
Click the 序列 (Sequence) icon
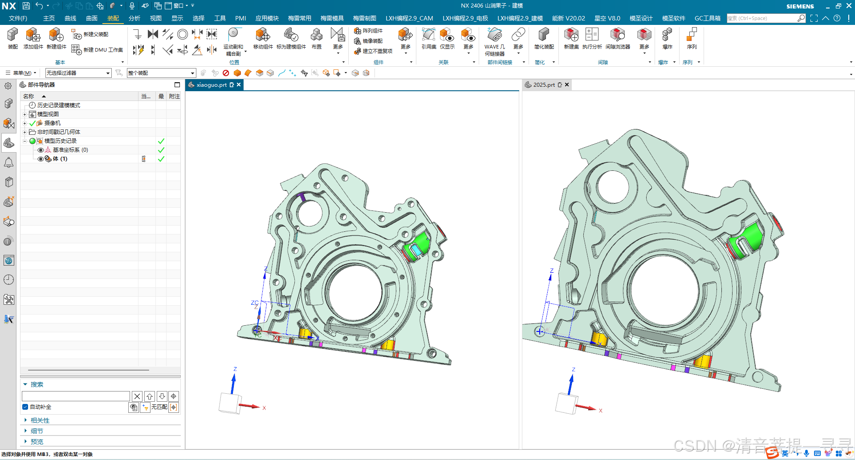pyautogui.click(x=692, y=35)
